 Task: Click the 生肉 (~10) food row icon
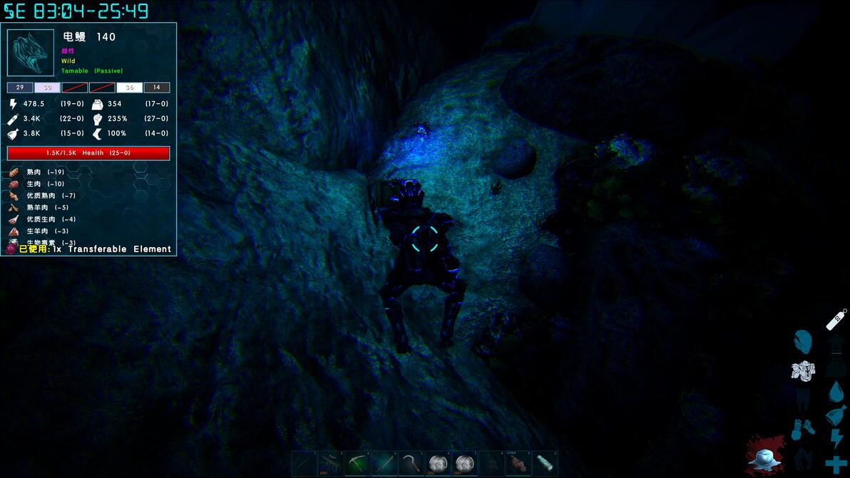[x=14, y=184]
